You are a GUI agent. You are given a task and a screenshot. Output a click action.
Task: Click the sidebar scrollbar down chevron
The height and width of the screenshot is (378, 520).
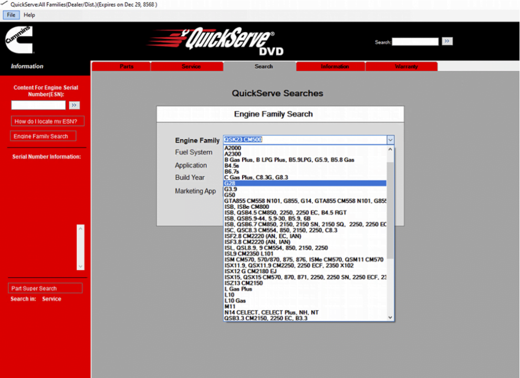[x=80, y=267]
